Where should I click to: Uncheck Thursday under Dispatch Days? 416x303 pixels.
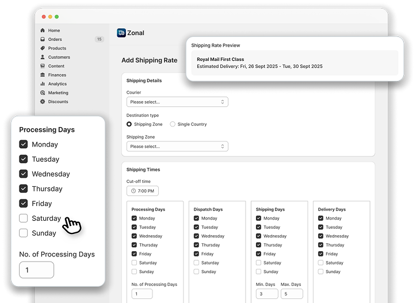(196, 245)
